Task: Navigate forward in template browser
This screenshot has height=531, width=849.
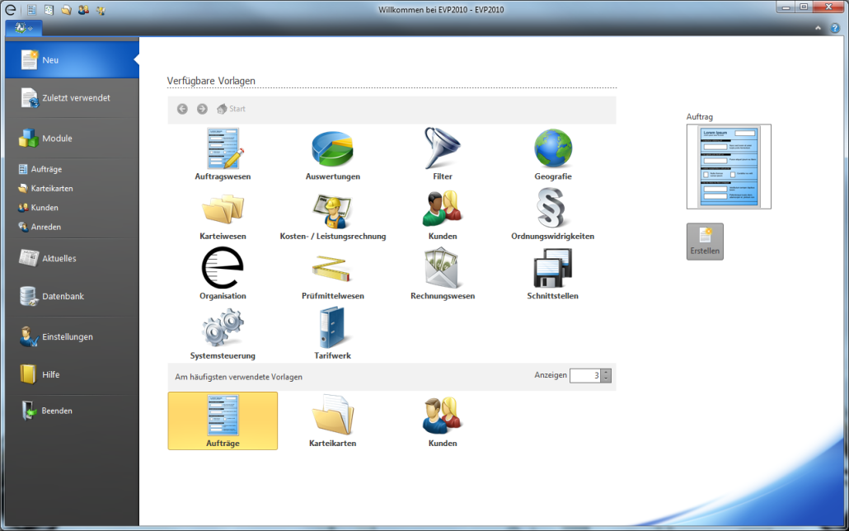Action: 202,109
